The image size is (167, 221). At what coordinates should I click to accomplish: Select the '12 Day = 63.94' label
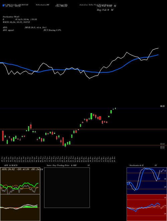[13, 6]
